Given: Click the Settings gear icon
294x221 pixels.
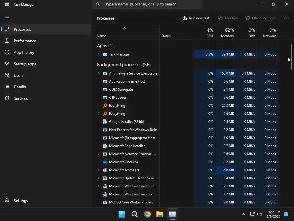Looking at the screenshot, I should pyautogui.click(x=7, y=200).
